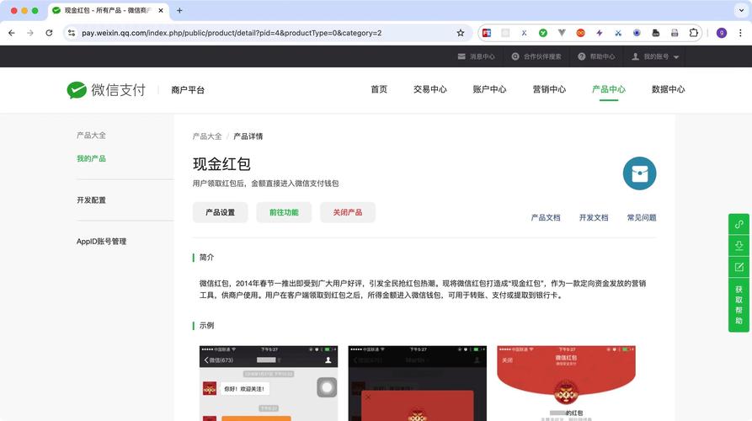Open the 常见问题 link
This screenshot has height=421, width=752.
(642, 218)
